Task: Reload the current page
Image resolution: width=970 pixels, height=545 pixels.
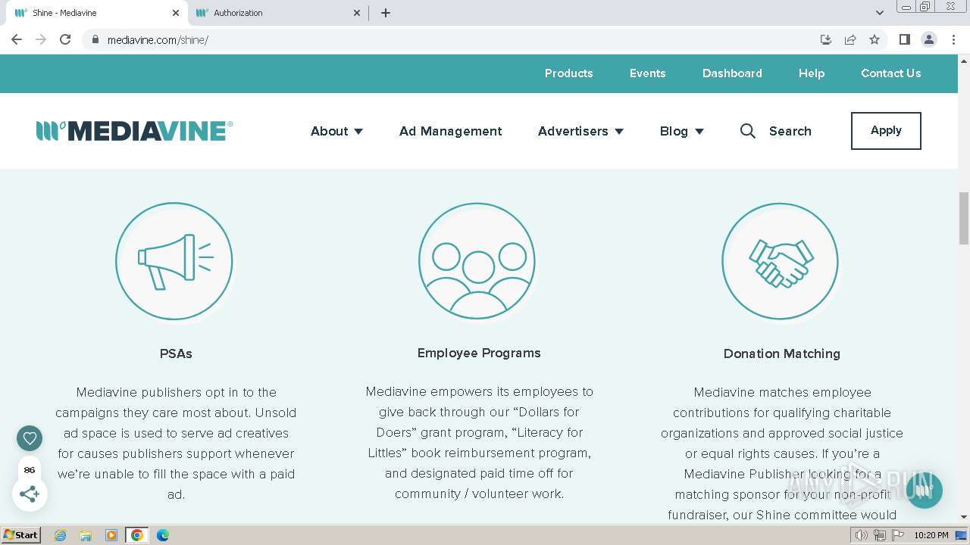Action: [x=65, y=39]
